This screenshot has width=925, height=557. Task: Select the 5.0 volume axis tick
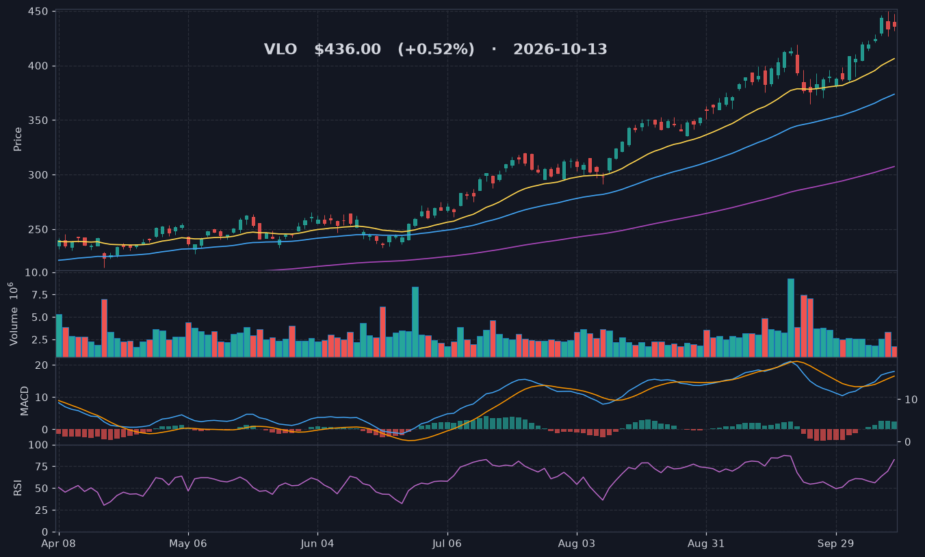[x=38, y=318]
